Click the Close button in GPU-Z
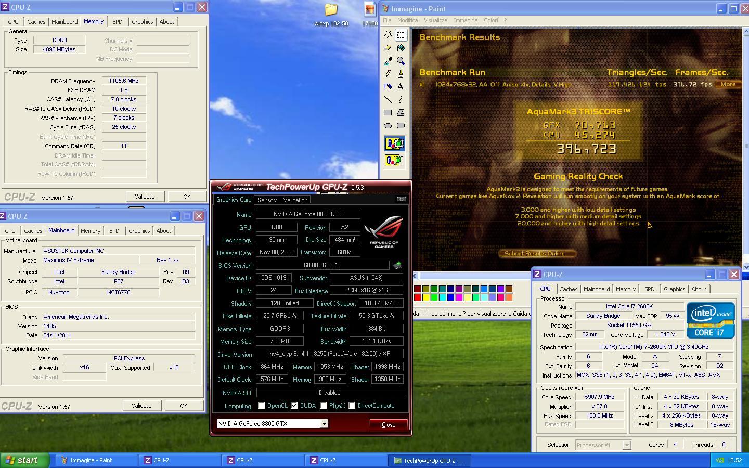 pos(389,425)
